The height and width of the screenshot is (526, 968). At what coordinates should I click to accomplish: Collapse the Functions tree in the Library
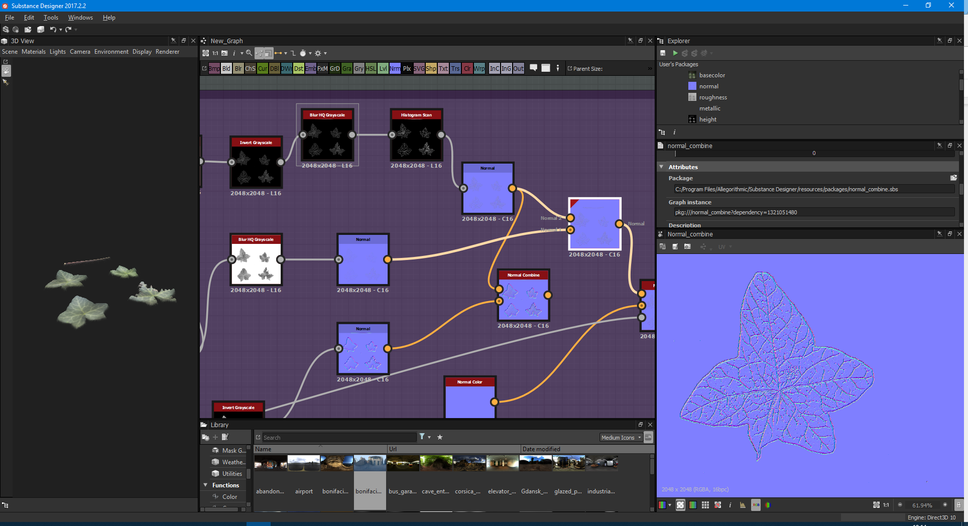pyautogui.click(x=205, y=485)
